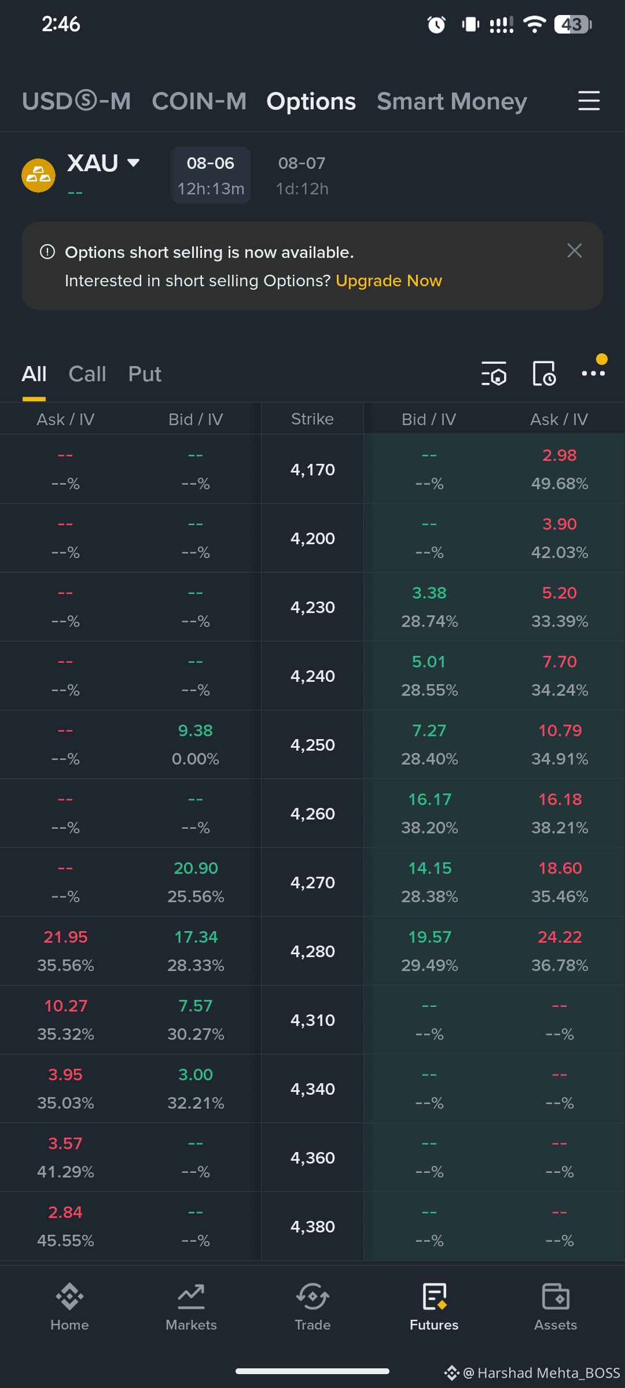Tap put bid price 3.38

[429, 593]
